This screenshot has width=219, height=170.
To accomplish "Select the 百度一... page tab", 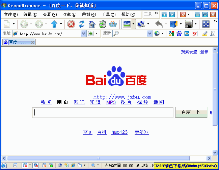I will point(19,42).
